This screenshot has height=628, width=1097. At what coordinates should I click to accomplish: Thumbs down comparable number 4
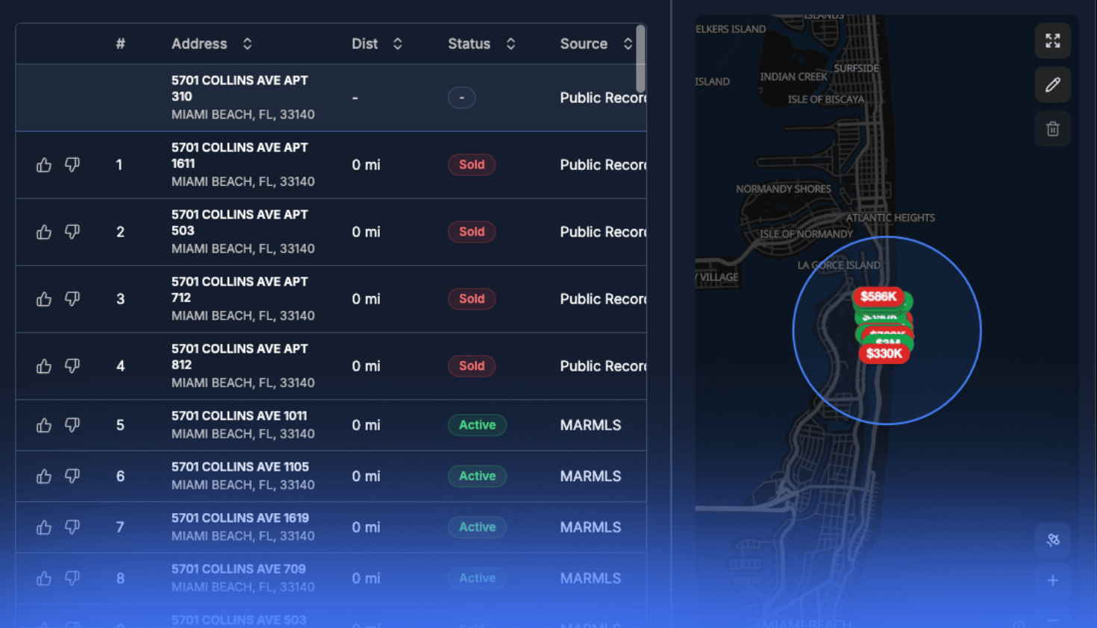[x=72, y=366]
